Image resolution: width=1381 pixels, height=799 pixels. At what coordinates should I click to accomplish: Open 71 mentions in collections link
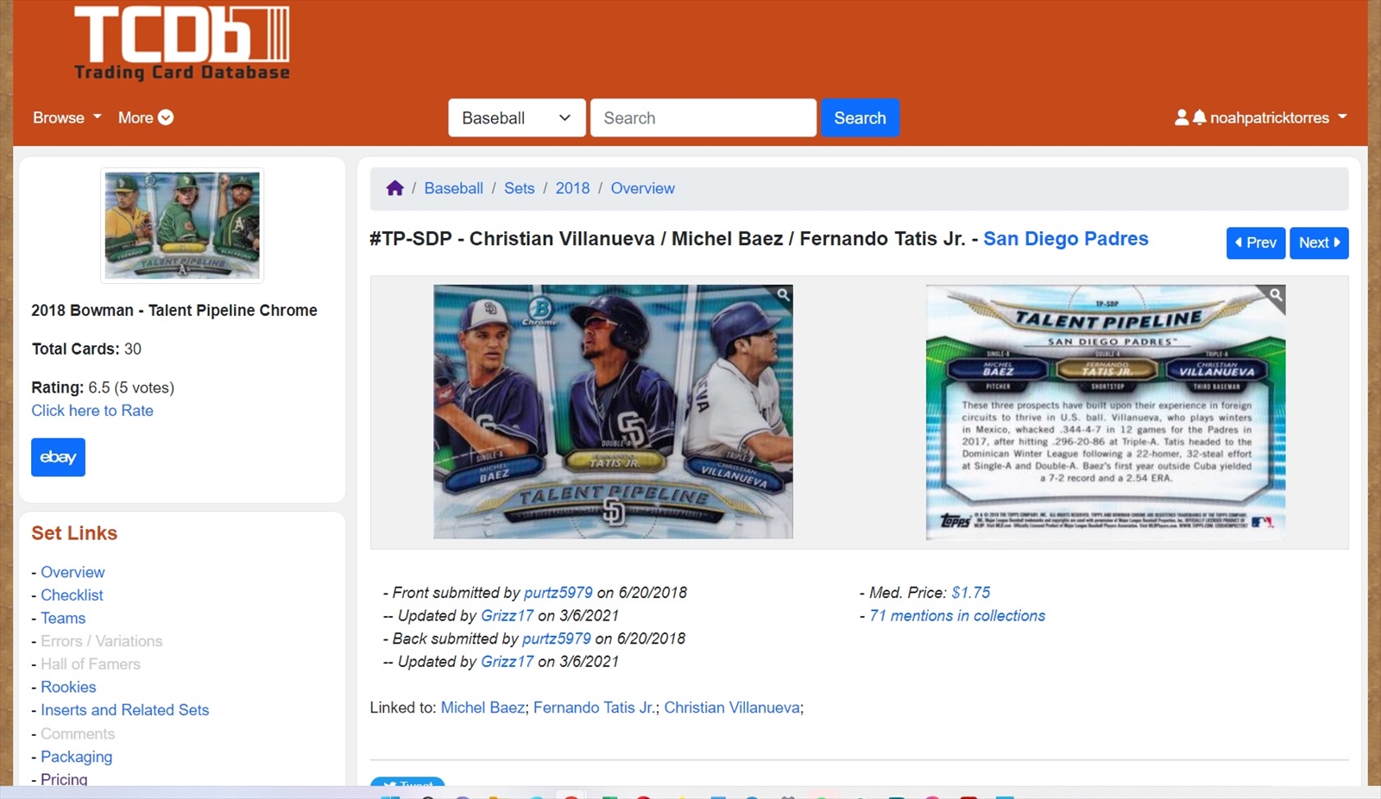957,616
